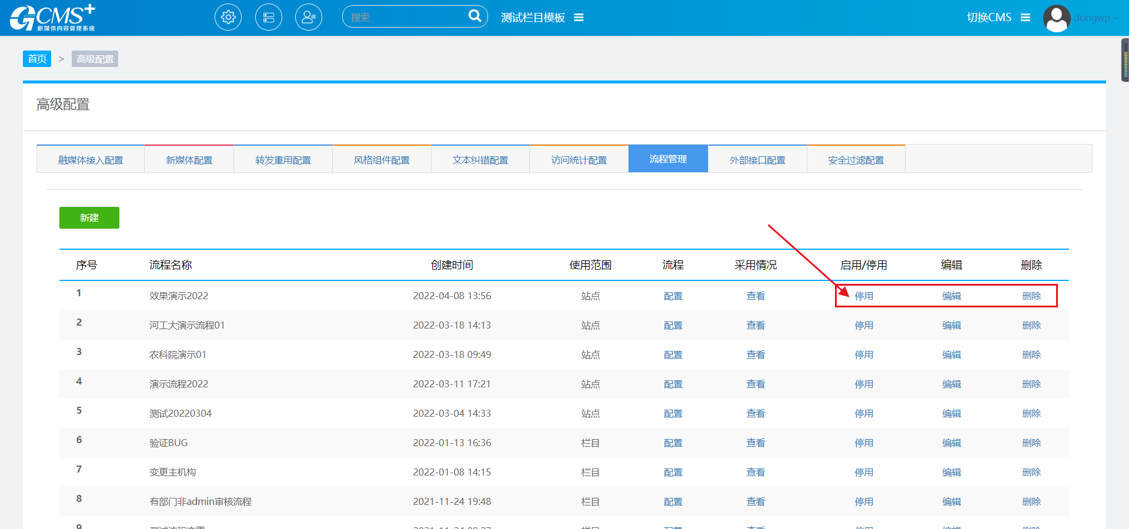Viewport: 1129px width, 529px height.
Task: Click the dongwp user avatar
Action: tap(1056, 18)
